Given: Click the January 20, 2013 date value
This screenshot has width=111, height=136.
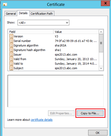Looking at the screenshot, I should point(76,59).
